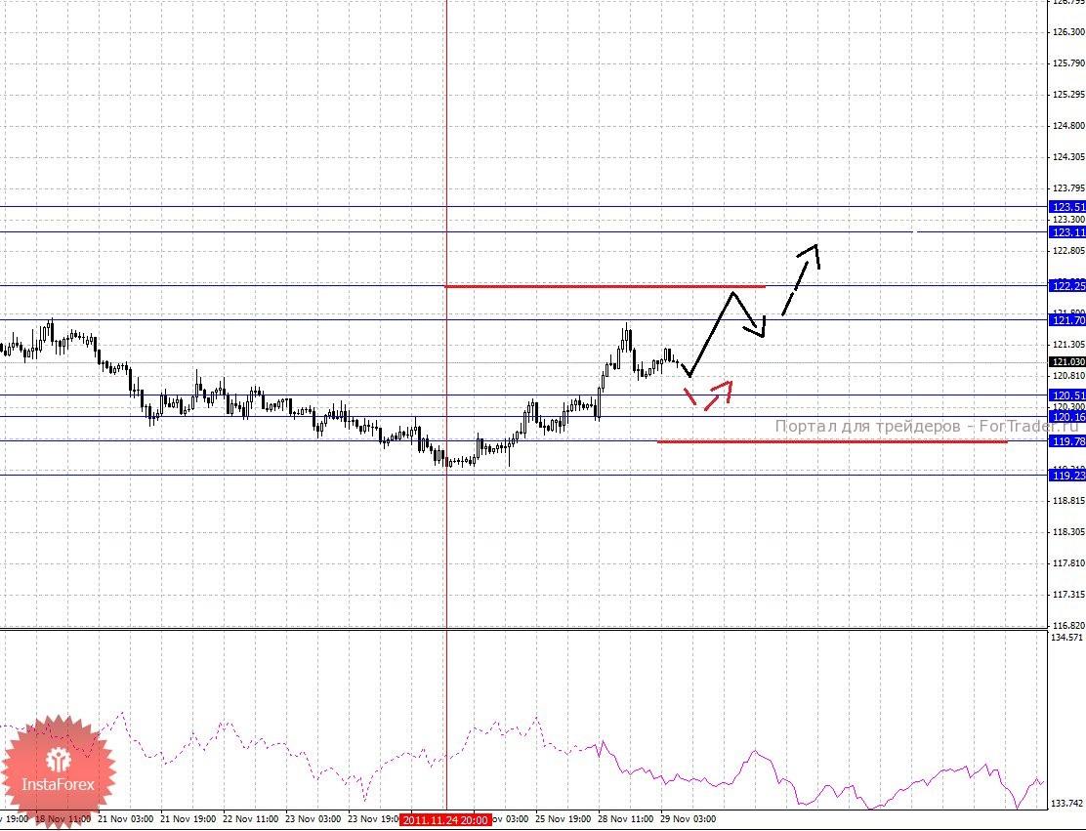This screenshot has width=1086, height=831.
Task: Click the 124.800 price axis value
Action: [x=1068, y=126]
